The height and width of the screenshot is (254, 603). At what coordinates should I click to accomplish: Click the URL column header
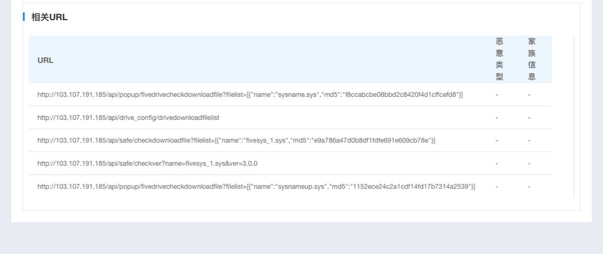pos(45,60)
